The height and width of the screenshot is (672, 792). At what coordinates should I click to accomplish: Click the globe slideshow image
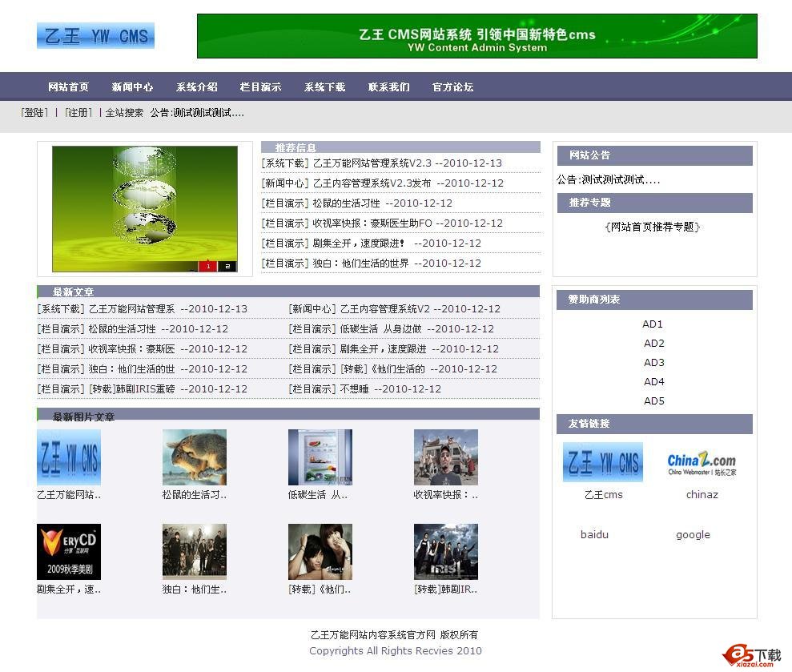click(x=145, y=209)
